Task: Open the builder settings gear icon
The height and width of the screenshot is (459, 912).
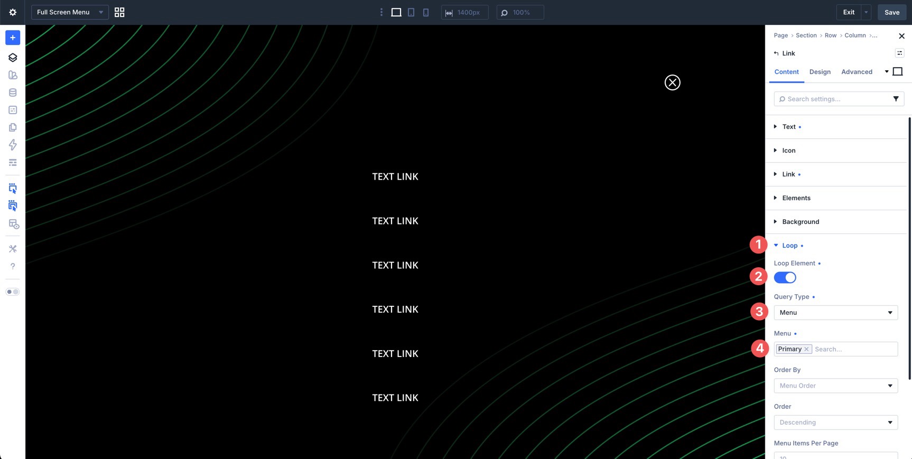Action: tap(13, 12)
